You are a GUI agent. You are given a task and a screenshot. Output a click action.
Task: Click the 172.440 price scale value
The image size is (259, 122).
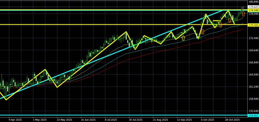click(253, 38)
